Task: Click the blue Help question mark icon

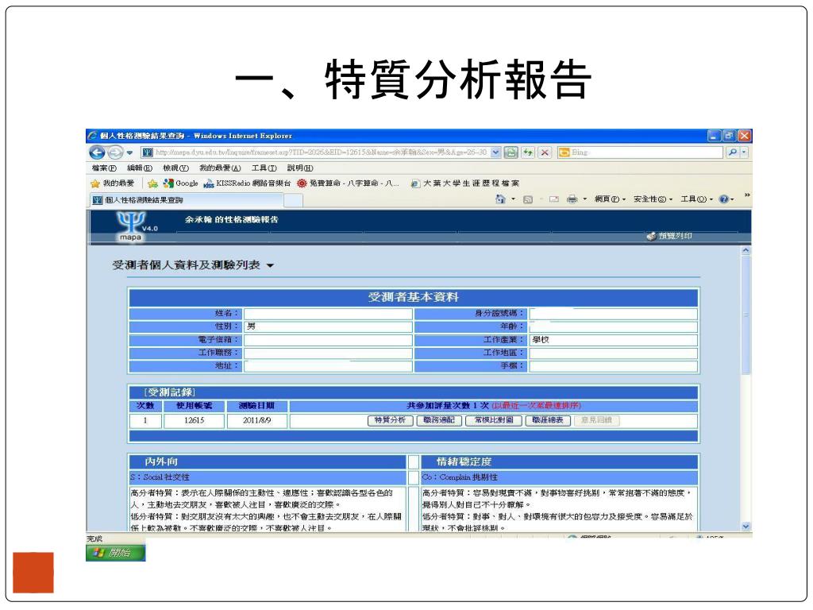Action: pos(724,199)
